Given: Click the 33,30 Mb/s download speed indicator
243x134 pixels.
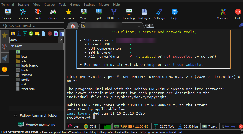Looking at the screenshot, I should pyautogui.click(x=189, y=127).
